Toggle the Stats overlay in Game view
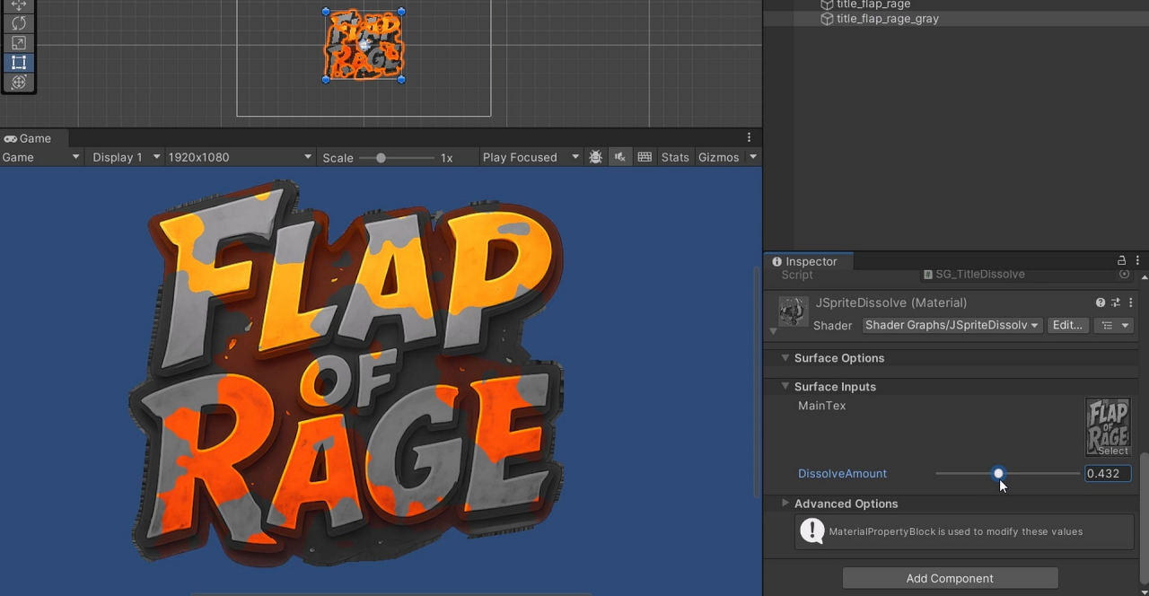The image size is (1149, 596). click(x=675, y=157)
